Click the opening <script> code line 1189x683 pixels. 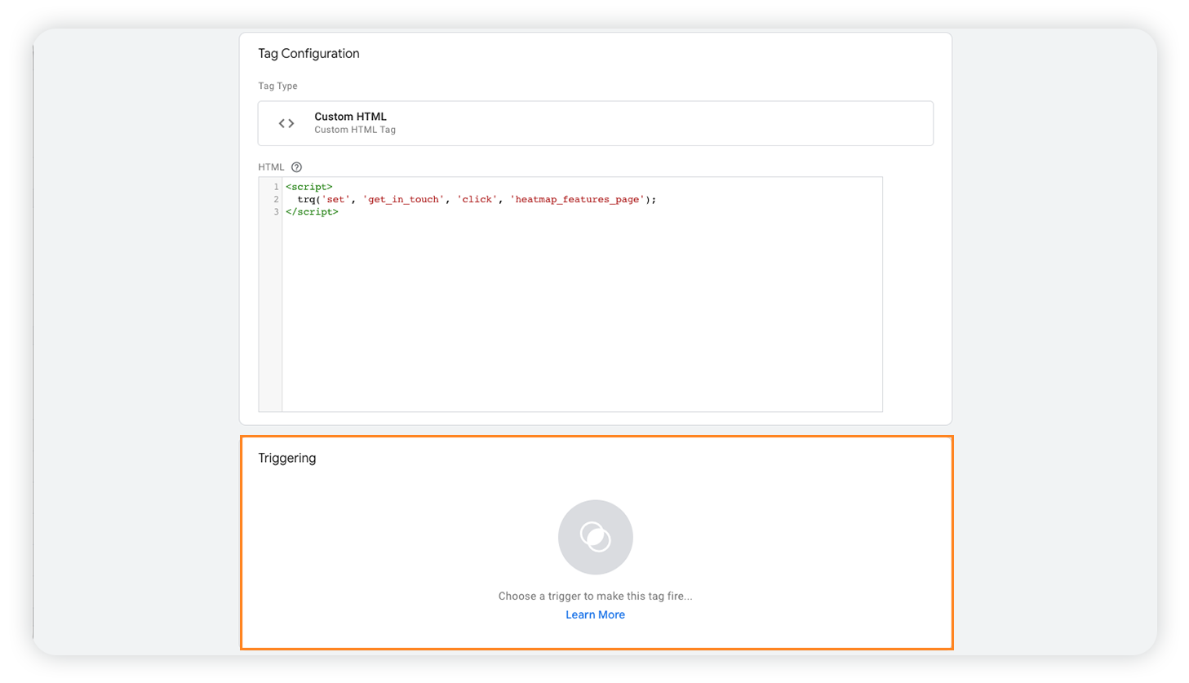click(309, 187)
